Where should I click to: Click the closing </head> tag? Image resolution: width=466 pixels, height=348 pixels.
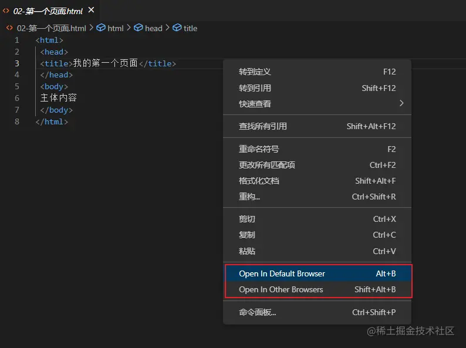(56, 75)
